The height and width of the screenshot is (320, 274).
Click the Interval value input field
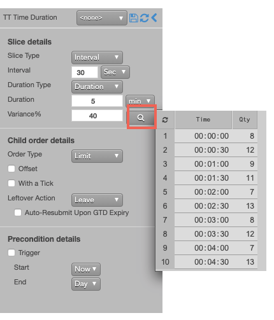(x=85, y=73)
